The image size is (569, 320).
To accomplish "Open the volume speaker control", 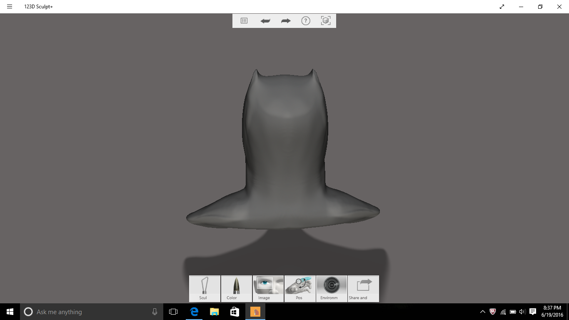I will (x=522, y=312).
